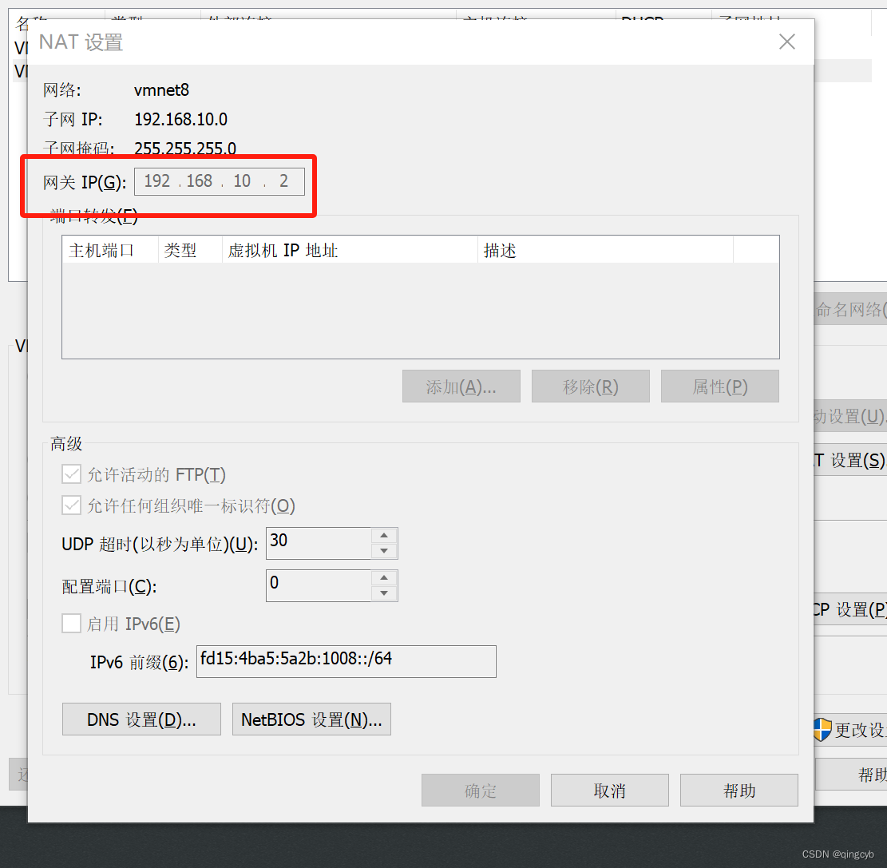
Task: Click the 帮助 button in NAT dialog
Action: 739,791
